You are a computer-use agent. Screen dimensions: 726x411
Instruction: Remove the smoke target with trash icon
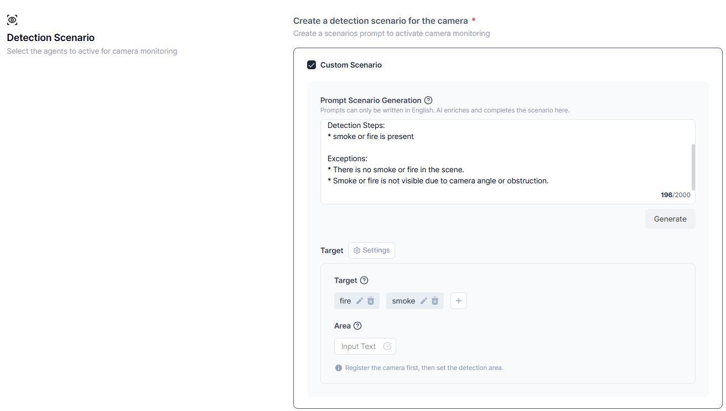point(435,301)
